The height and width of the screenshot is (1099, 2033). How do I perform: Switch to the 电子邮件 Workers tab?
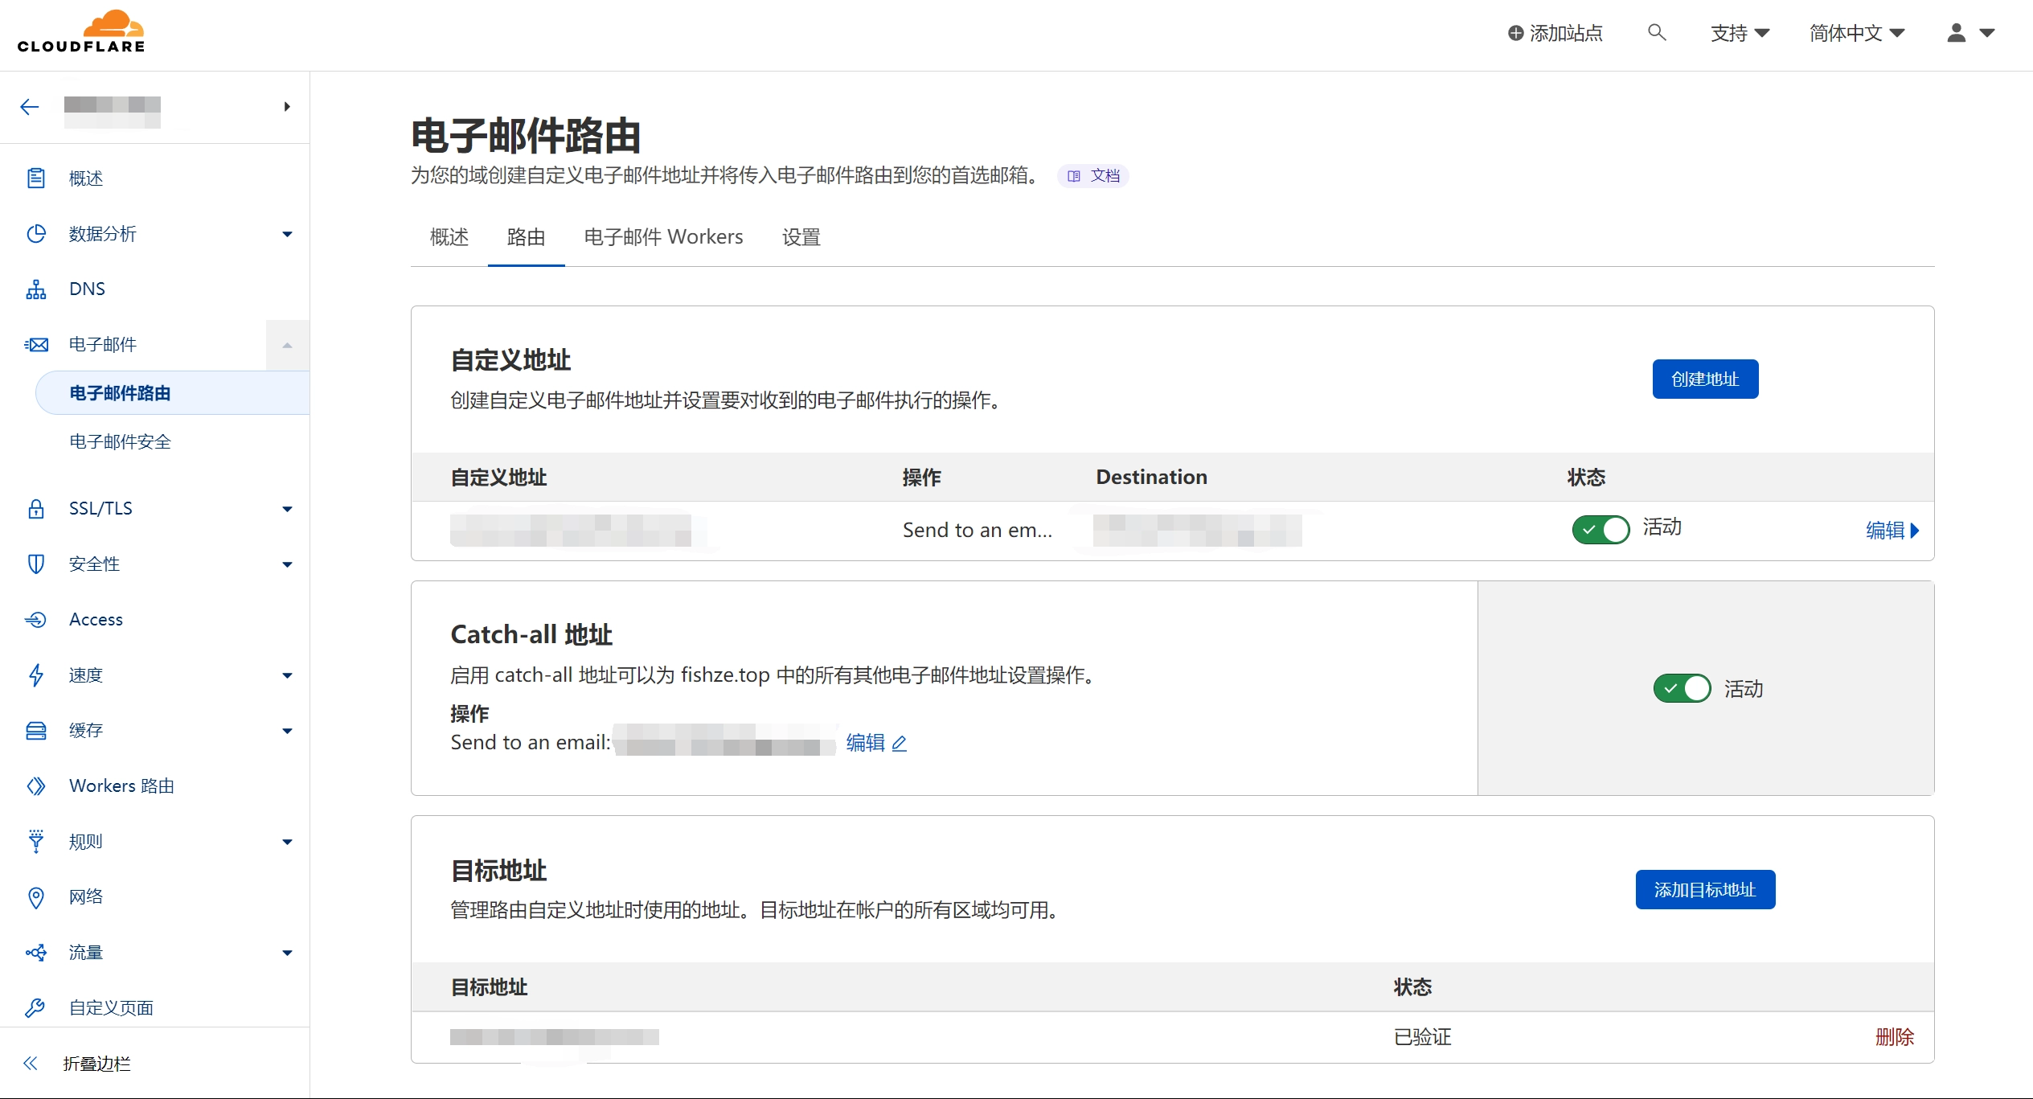663,237
